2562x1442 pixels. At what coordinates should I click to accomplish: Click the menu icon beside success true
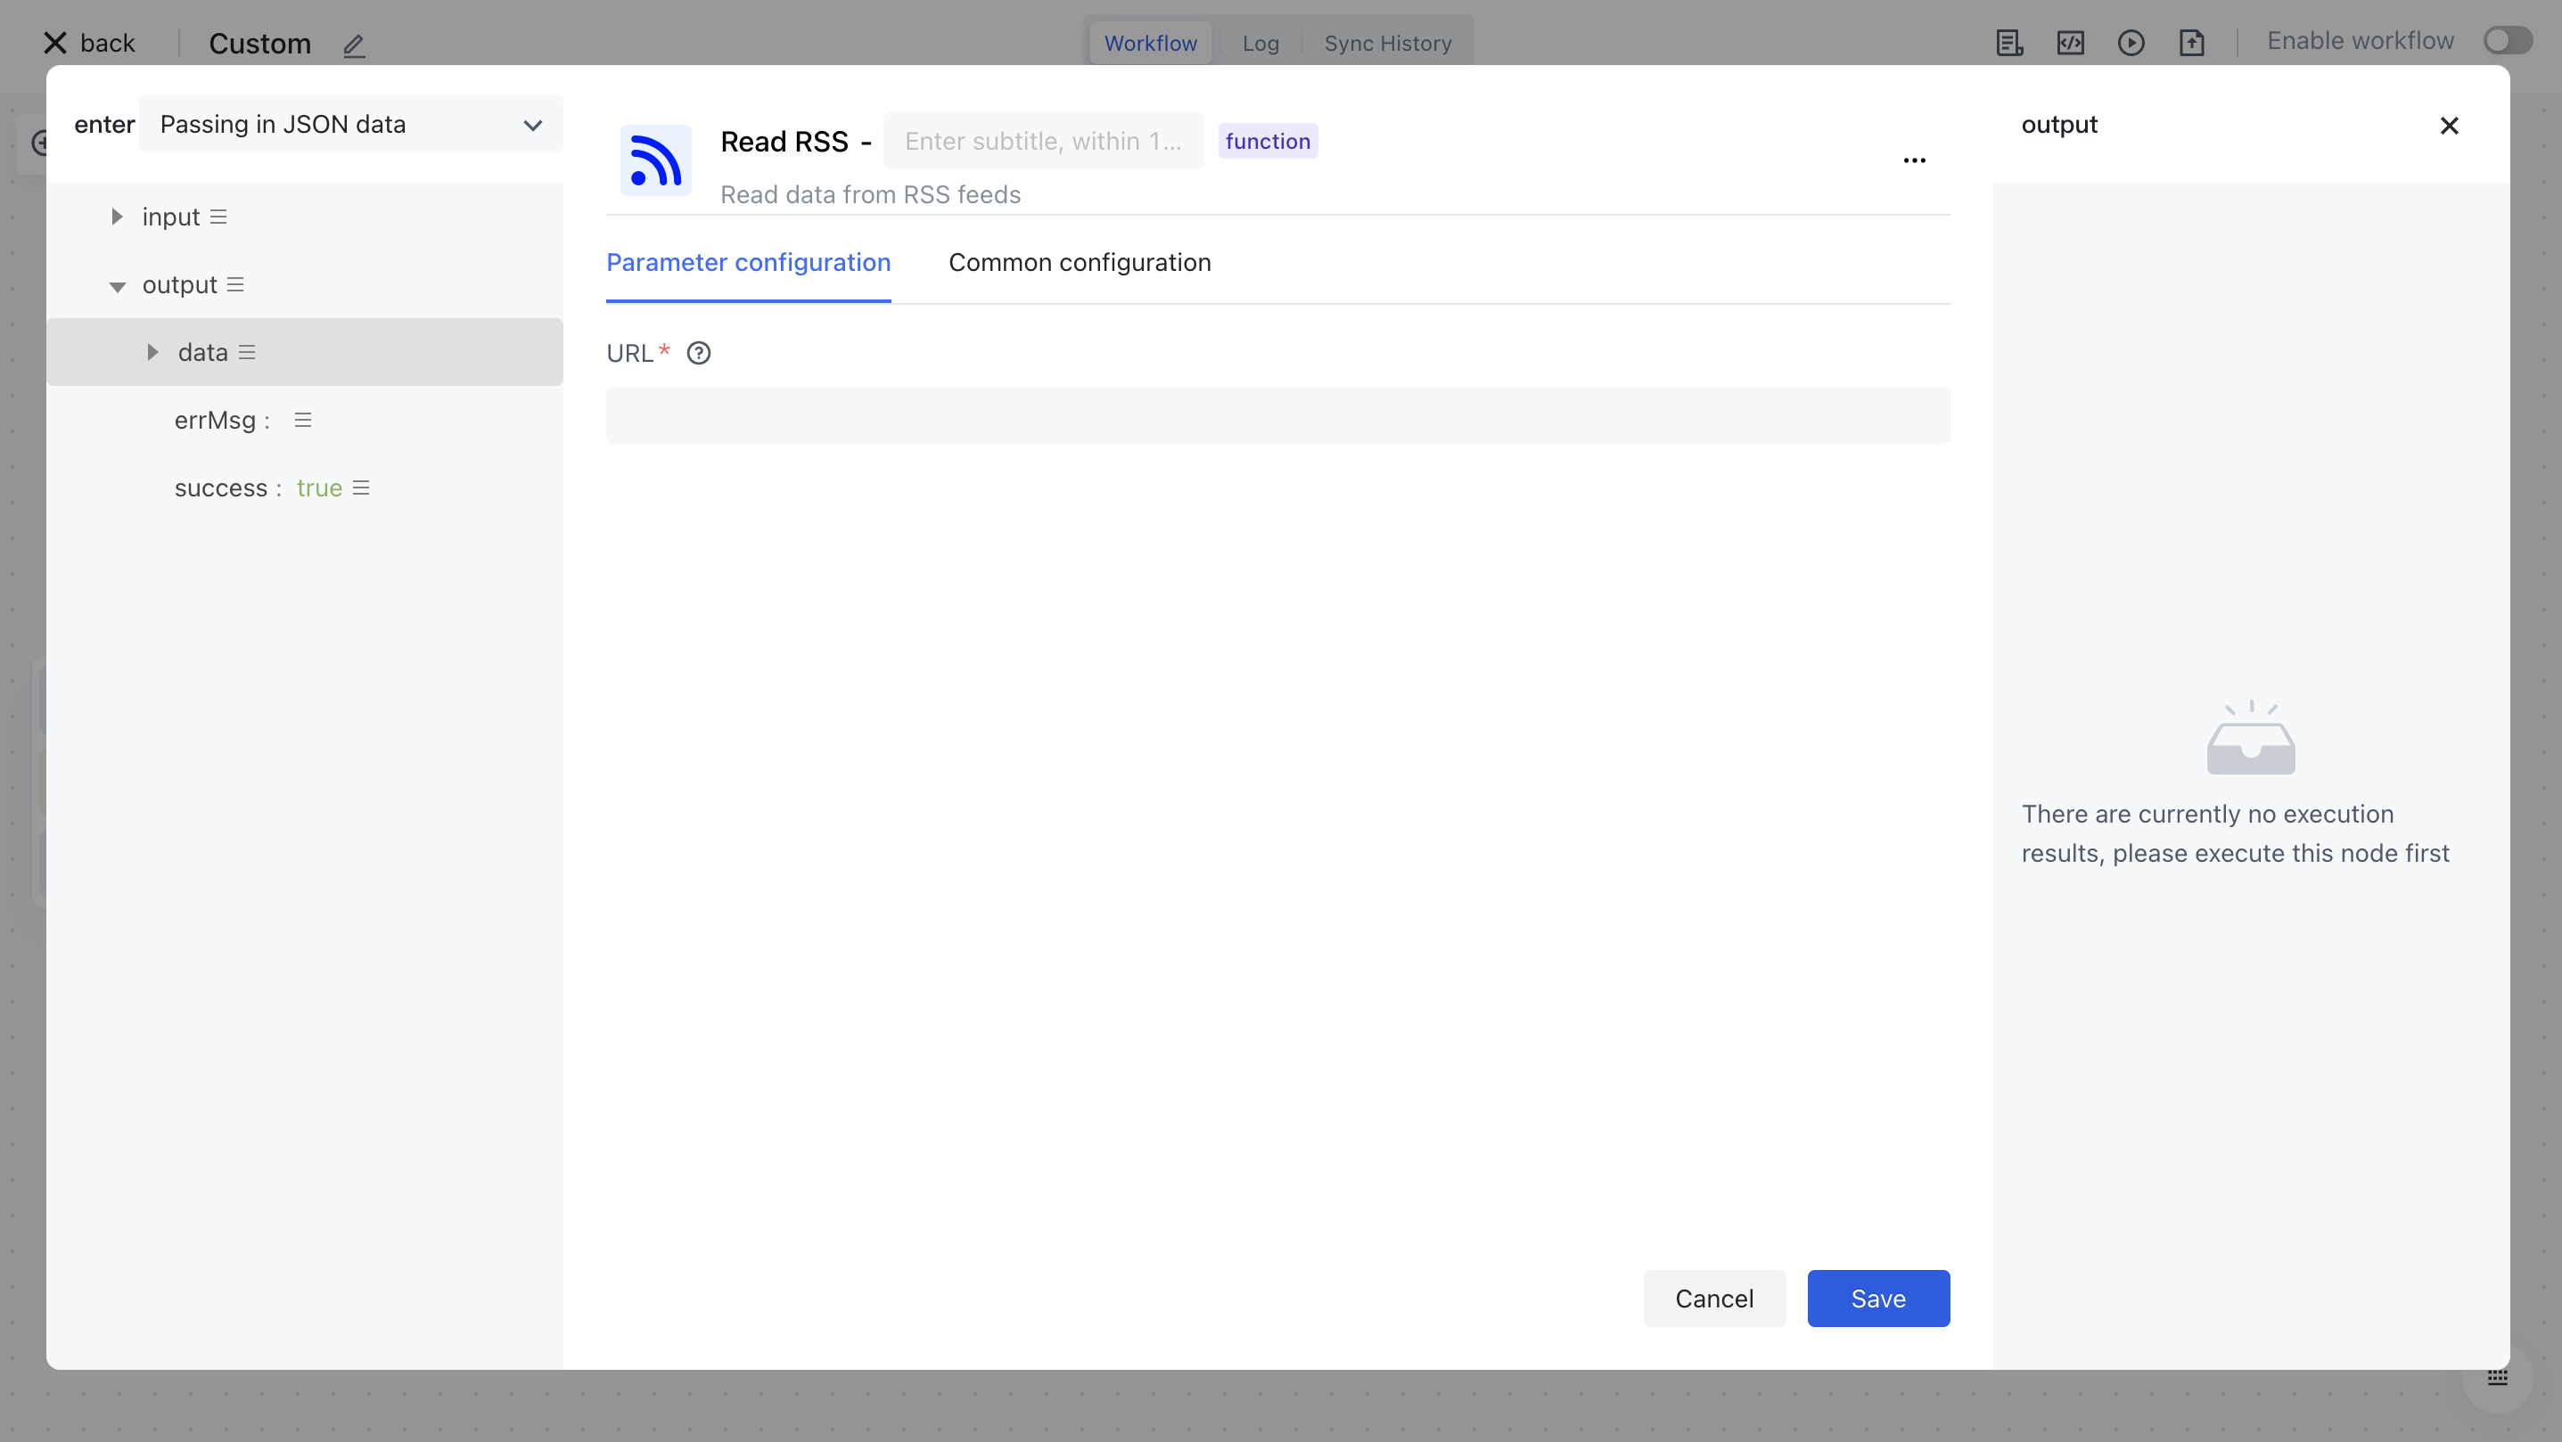tap(361, 487)
